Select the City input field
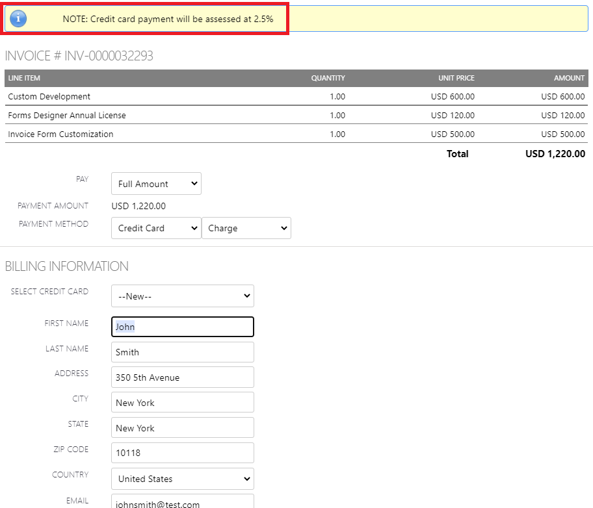Image resolution: width=593 pixels, height=508 pixels. coord(182,403)
